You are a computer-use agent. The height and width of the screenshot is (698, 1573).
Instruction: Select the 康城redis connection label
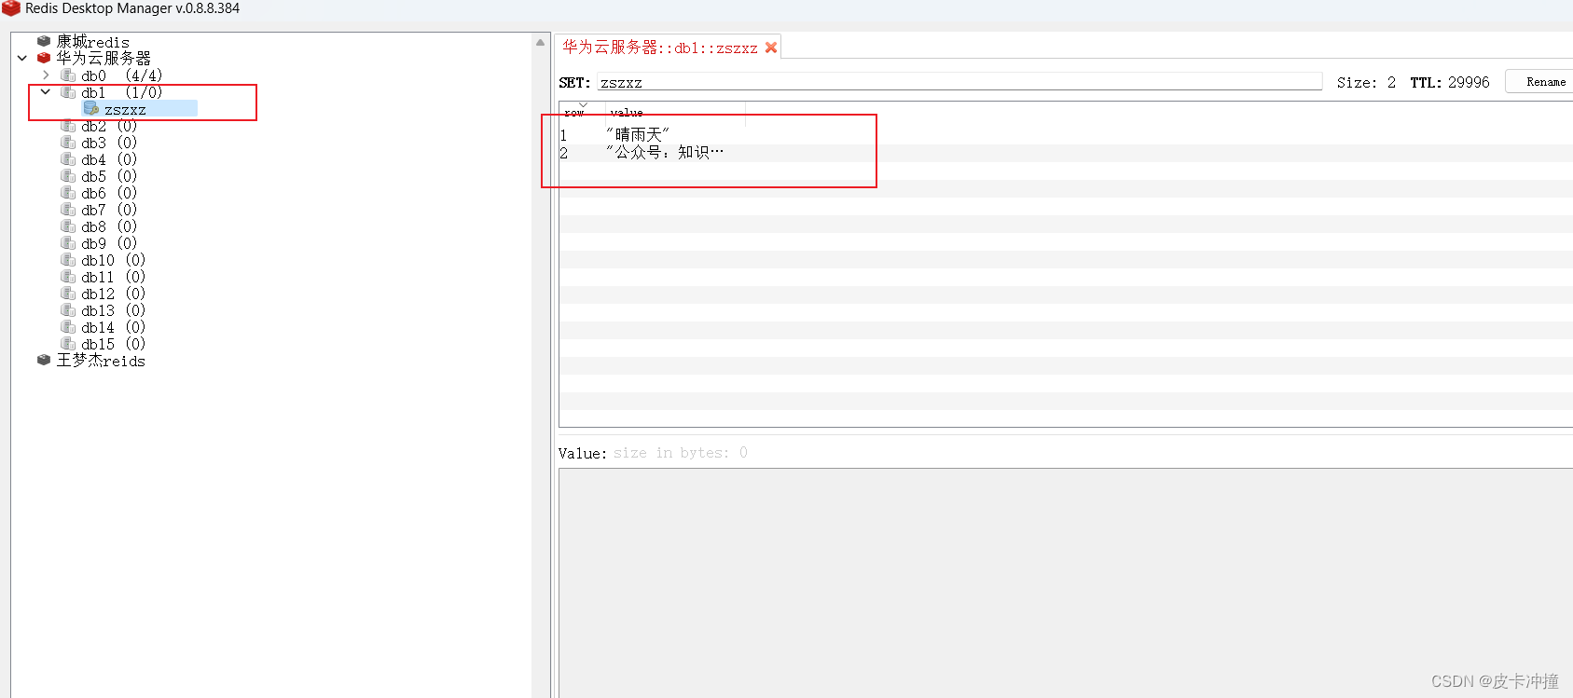[93, 41]
